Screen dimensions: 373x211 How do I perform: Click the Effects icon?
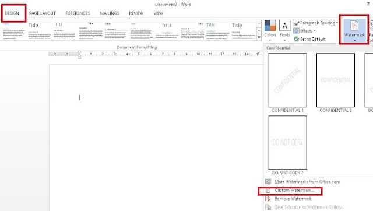[x=296, y=31]
